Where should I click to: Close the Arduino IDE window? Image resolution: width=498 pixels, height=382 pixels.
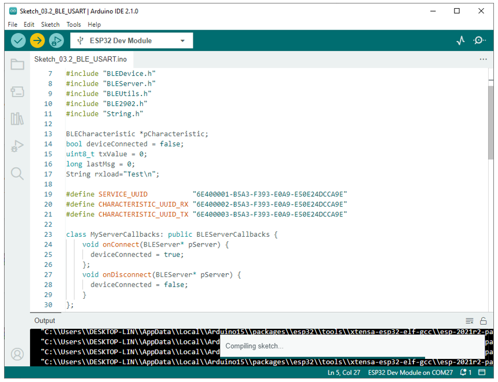pos(481,11)
